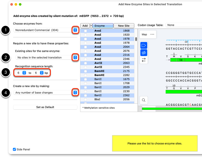Image resolution: width=202 pixels, height=157 pixels.
Task: Click Set as Default button
Action: [x=45, y=107]
